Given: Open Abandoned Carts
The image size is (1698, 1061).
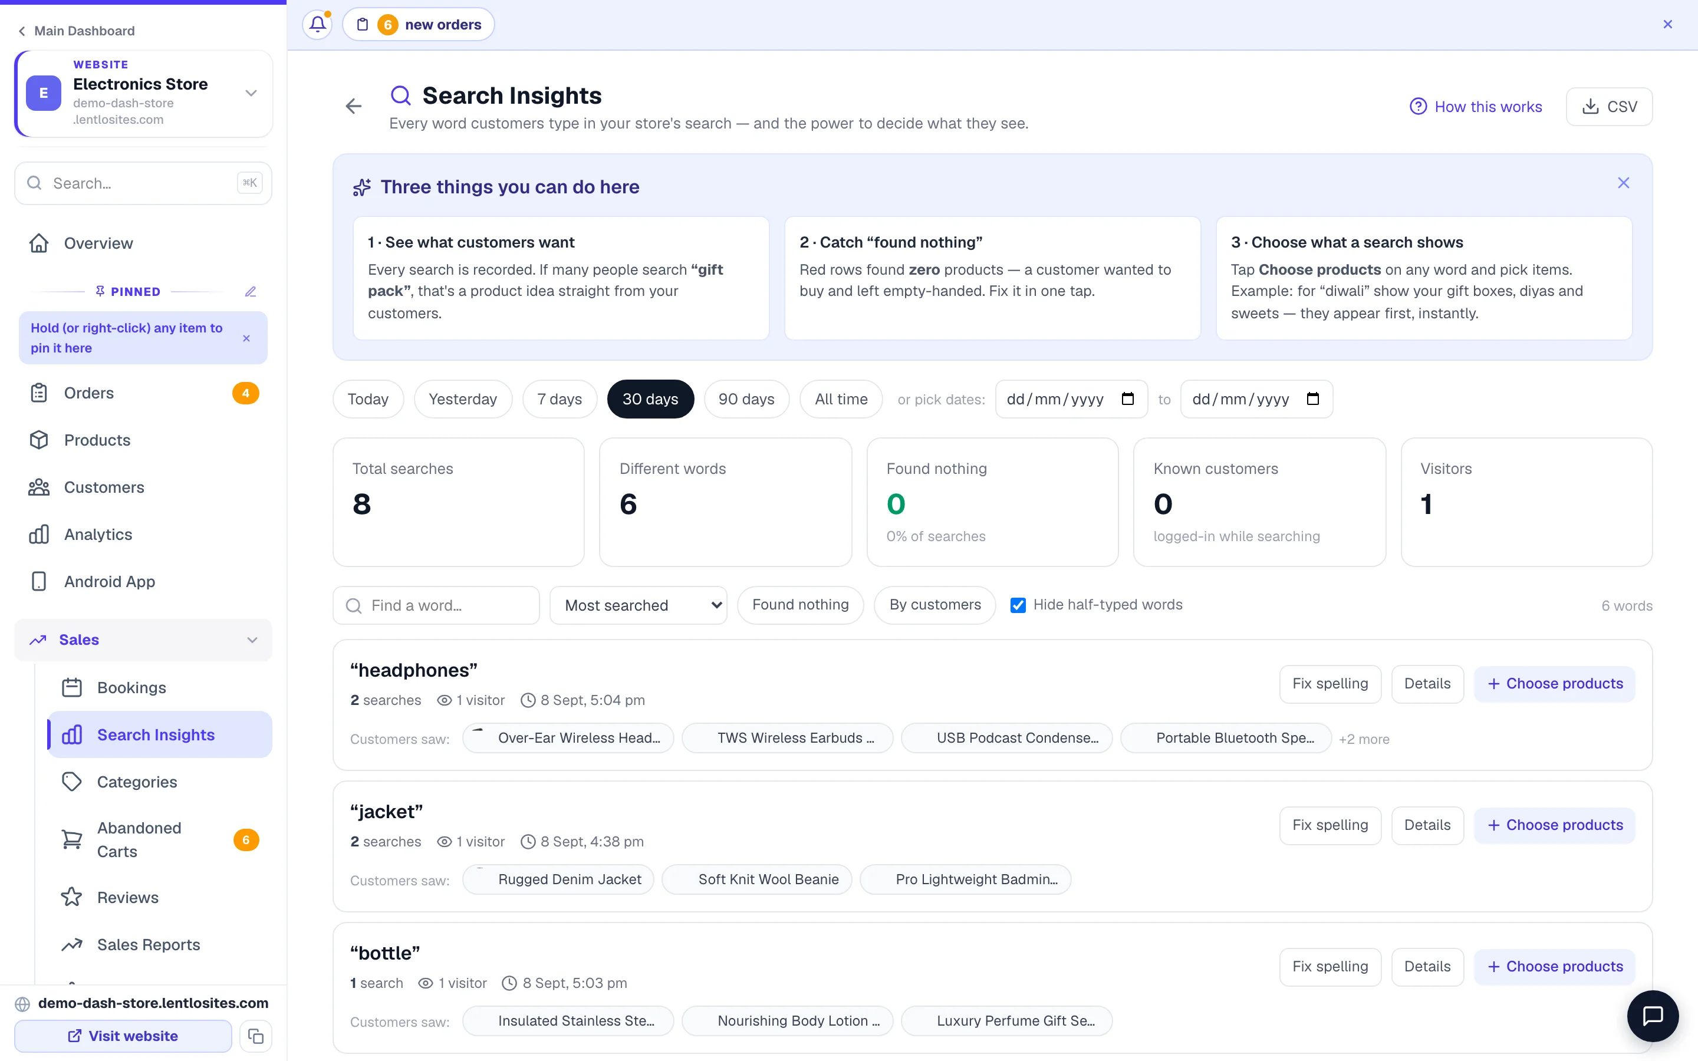Looking at the screenshot, I should coord(160,839).
